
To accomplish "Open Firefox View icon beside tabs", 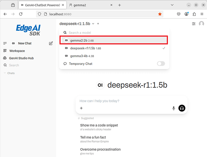I will click(13, 5).
